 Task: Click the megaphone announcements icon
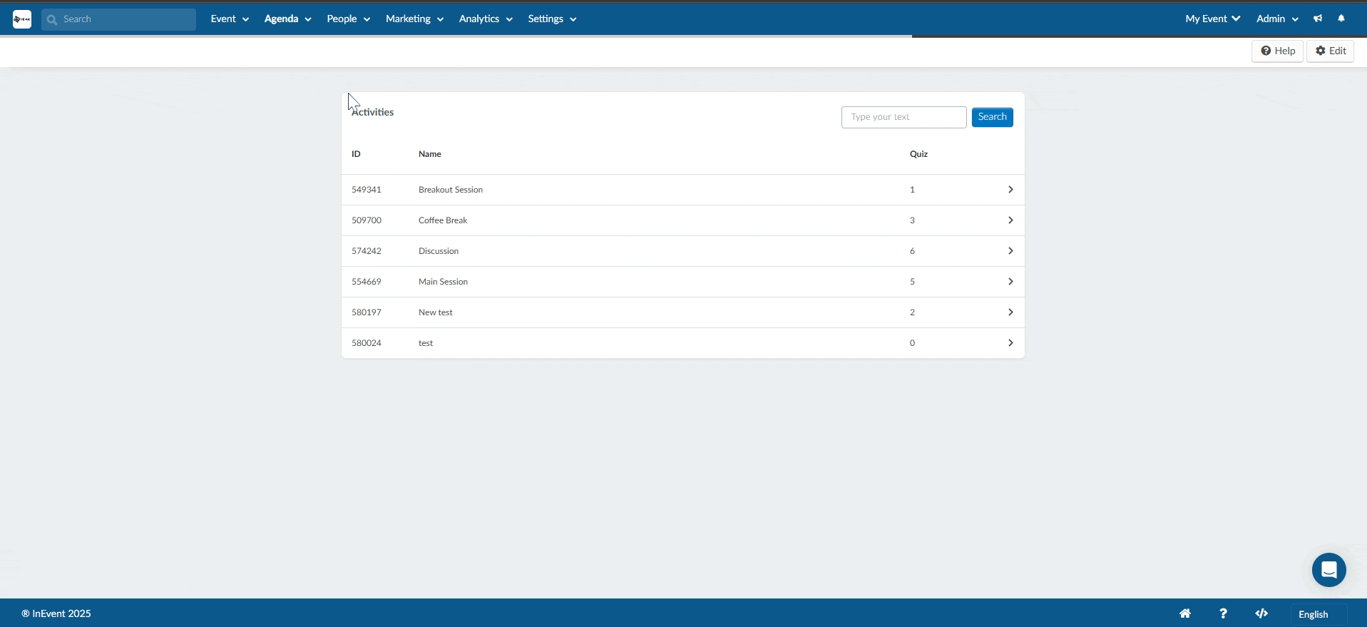[1318, 19]
